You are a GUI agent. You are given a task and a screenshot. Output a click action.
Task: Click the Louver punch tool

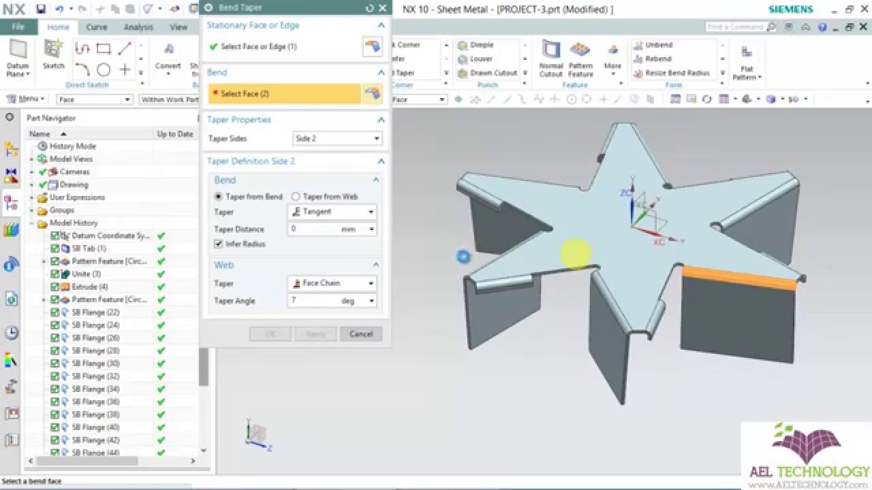click(x=476, y=59)
